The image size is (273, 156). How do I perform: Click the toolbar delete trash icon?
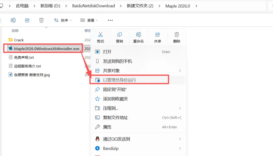pyautogui.click(x=41, y=20)
